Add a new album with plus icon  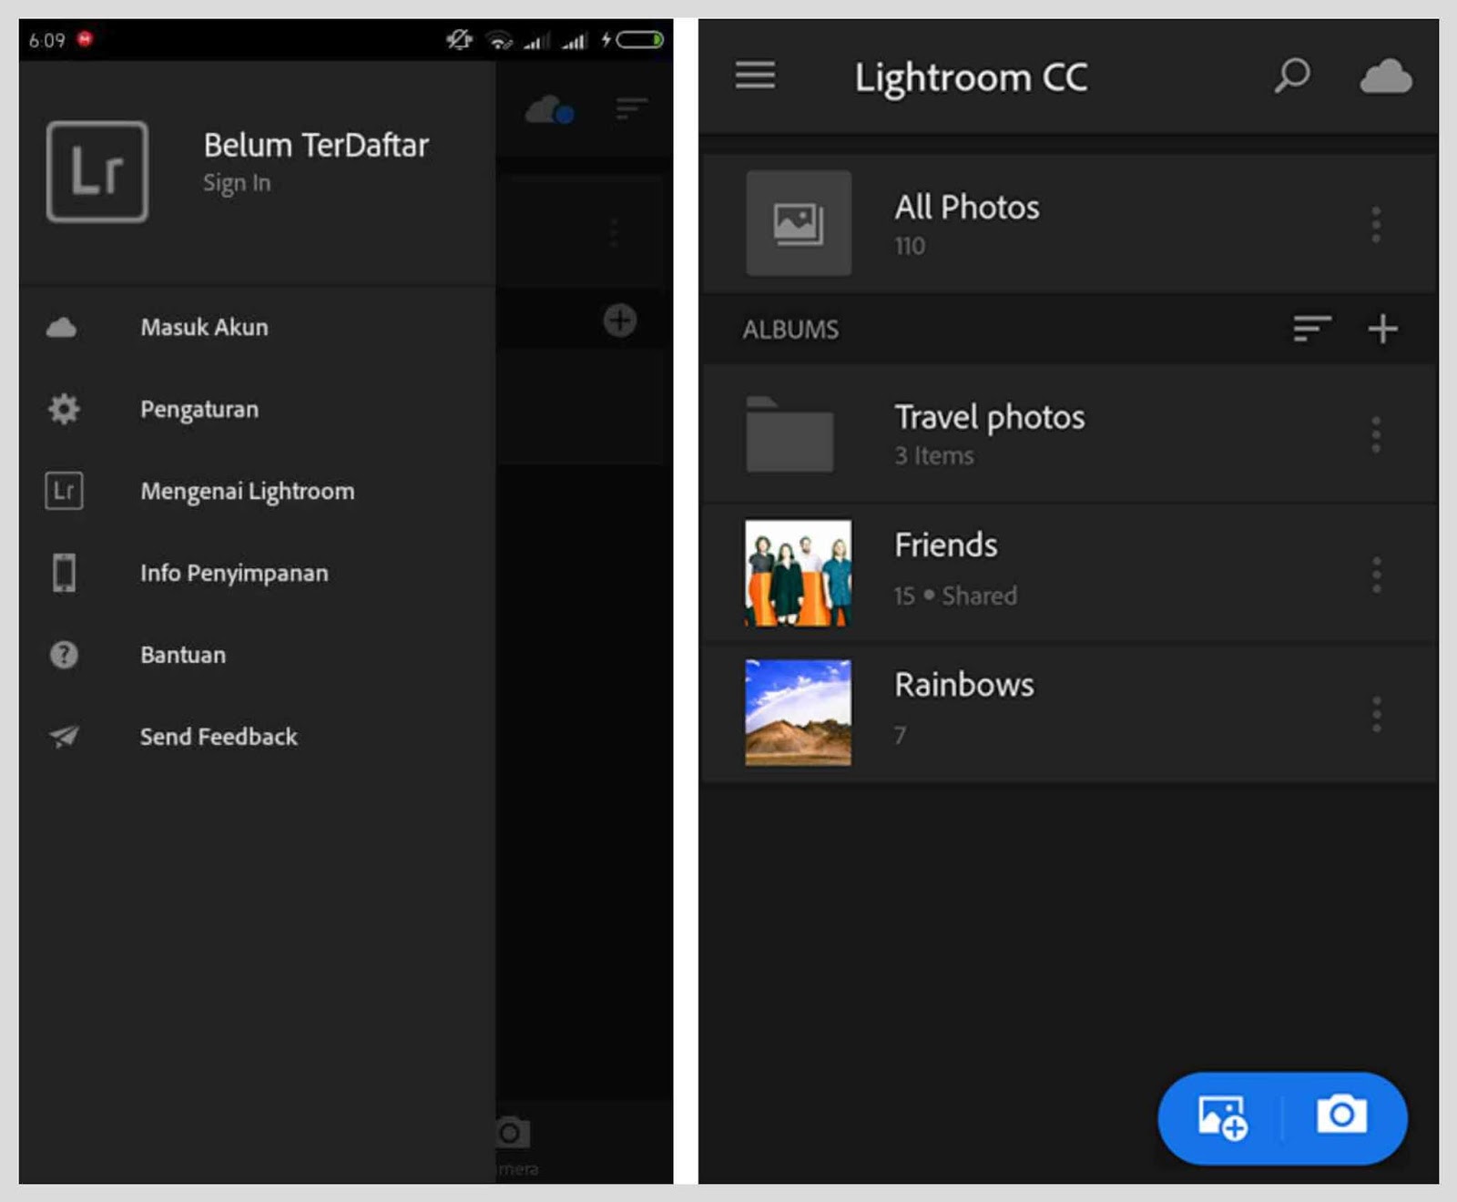[1382, 328]
